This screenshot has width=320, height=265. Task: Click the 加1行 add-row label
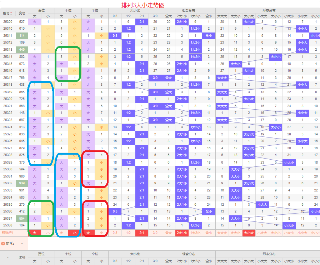click(10, 243)
